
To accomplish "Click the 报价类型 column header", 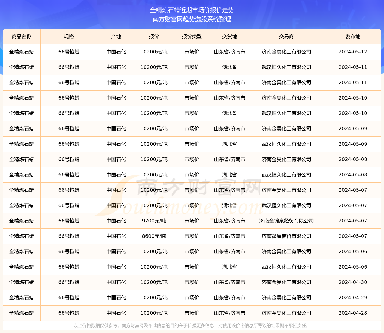I will 192,36.
